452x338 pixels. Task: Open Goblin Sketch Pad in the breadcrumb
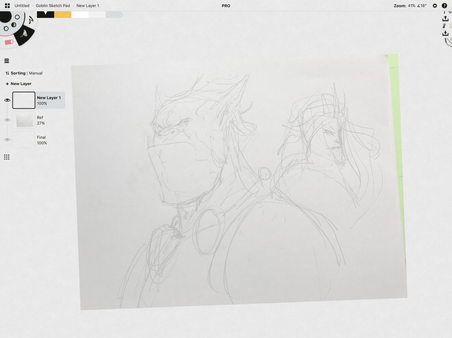pos(52,5)
